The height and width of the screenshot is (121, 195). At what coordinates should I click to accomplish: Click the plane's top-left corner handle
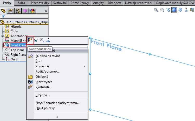tap(90, 38)
